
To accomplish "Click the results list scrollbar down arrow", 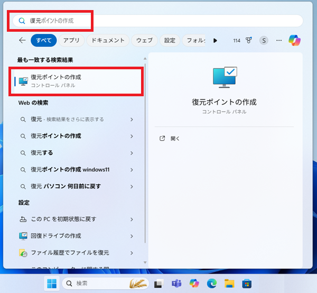I will pos(145,262).
